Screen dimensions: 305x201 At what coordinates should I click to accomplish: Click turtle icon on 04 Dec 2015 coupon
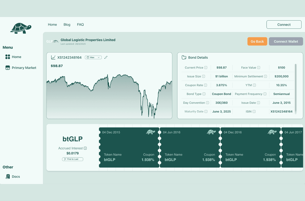tap(150, 132)
